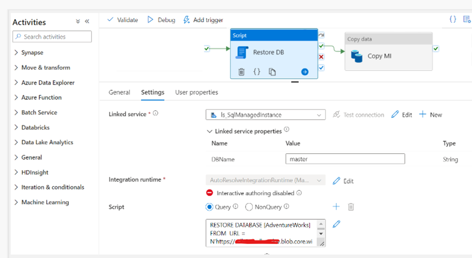Image resolution: width=472 pixels, height=258 pixels.
Task: Select the Query radio button
Action: 209,207
